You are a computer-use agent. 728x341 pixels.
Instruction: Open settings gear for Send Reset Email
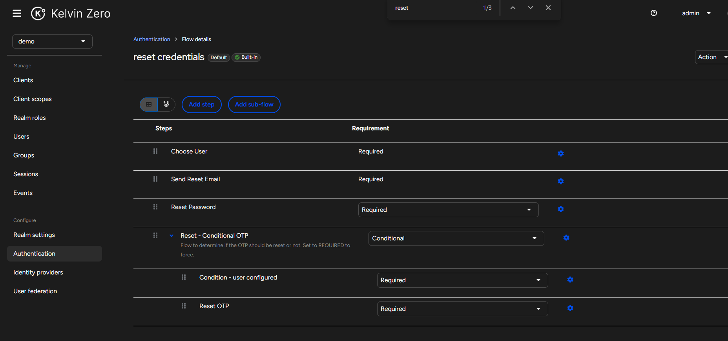pyautogui.click(x=561, y=181)
